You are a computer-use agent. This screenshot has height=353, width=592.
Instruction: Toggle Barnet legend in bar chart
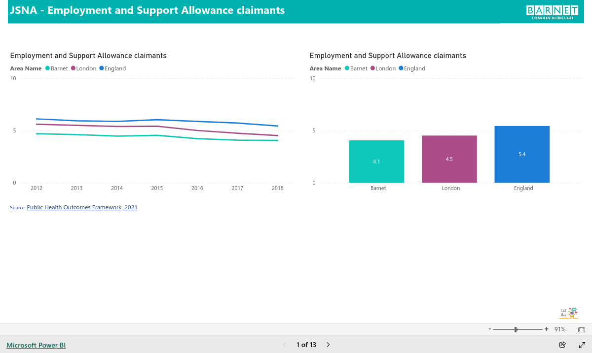pos(356,68)
